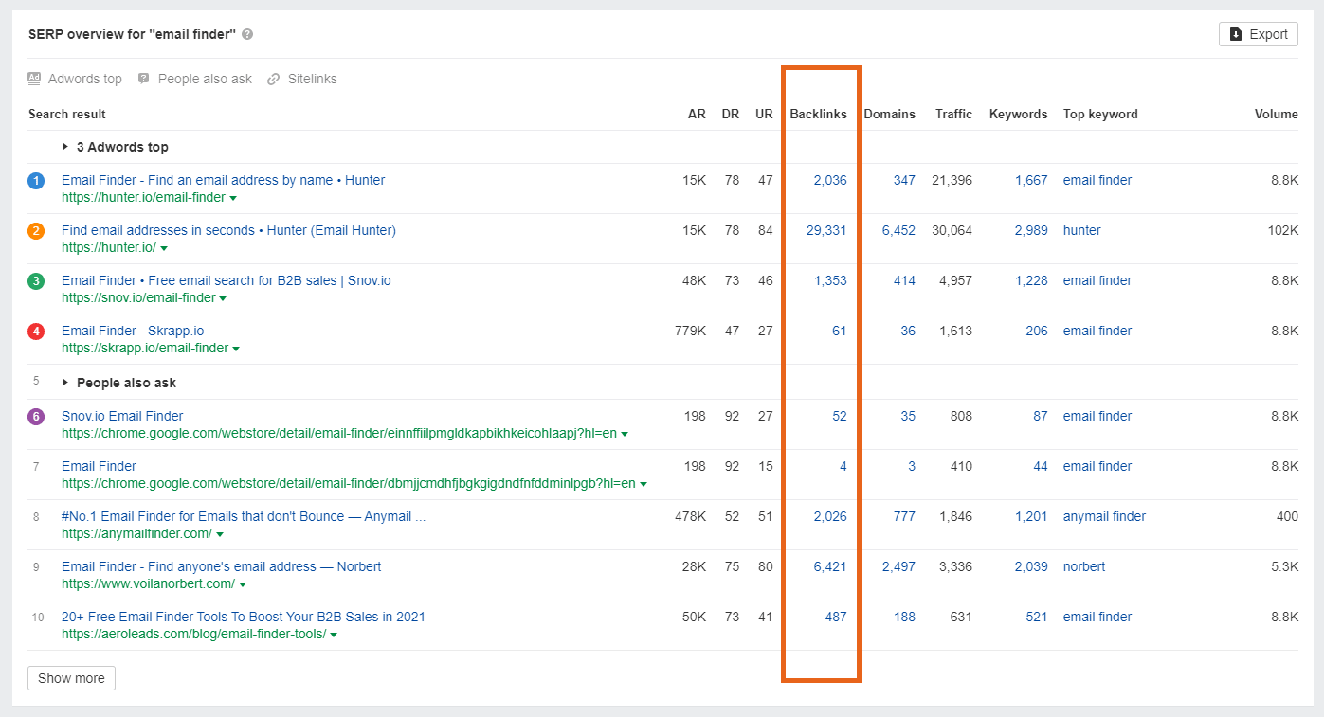Click the People also ask icon
Image resolution: width=1324 pixels, height=717 pixels.
point(143,79)
